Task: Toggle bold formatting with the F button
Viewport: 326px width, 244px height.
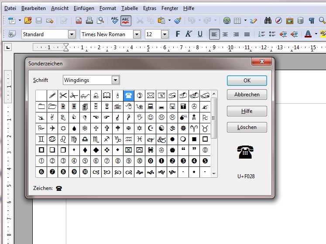Action: tap(178, 34)
